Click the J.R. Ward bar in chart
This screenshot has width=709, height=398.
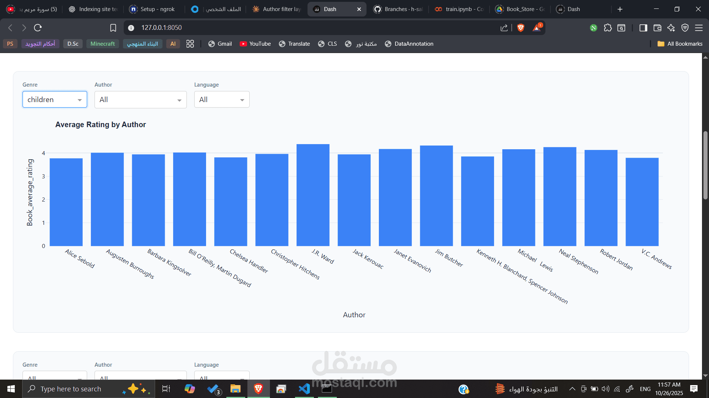313,195
